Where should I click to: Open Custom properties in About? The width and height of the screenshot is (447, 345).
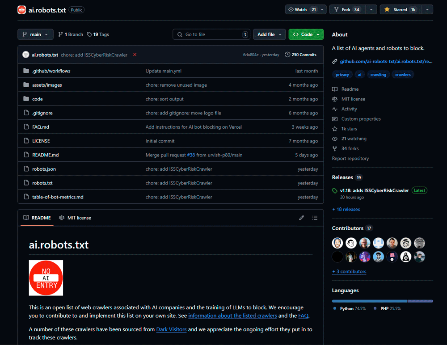[361, 119]
